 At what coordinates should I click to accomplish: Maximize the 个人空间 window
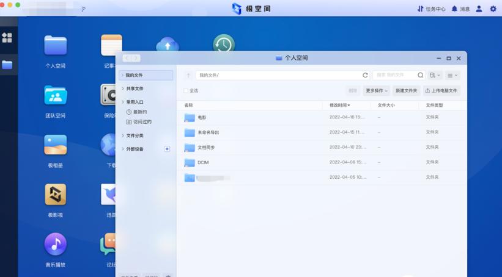449,58
